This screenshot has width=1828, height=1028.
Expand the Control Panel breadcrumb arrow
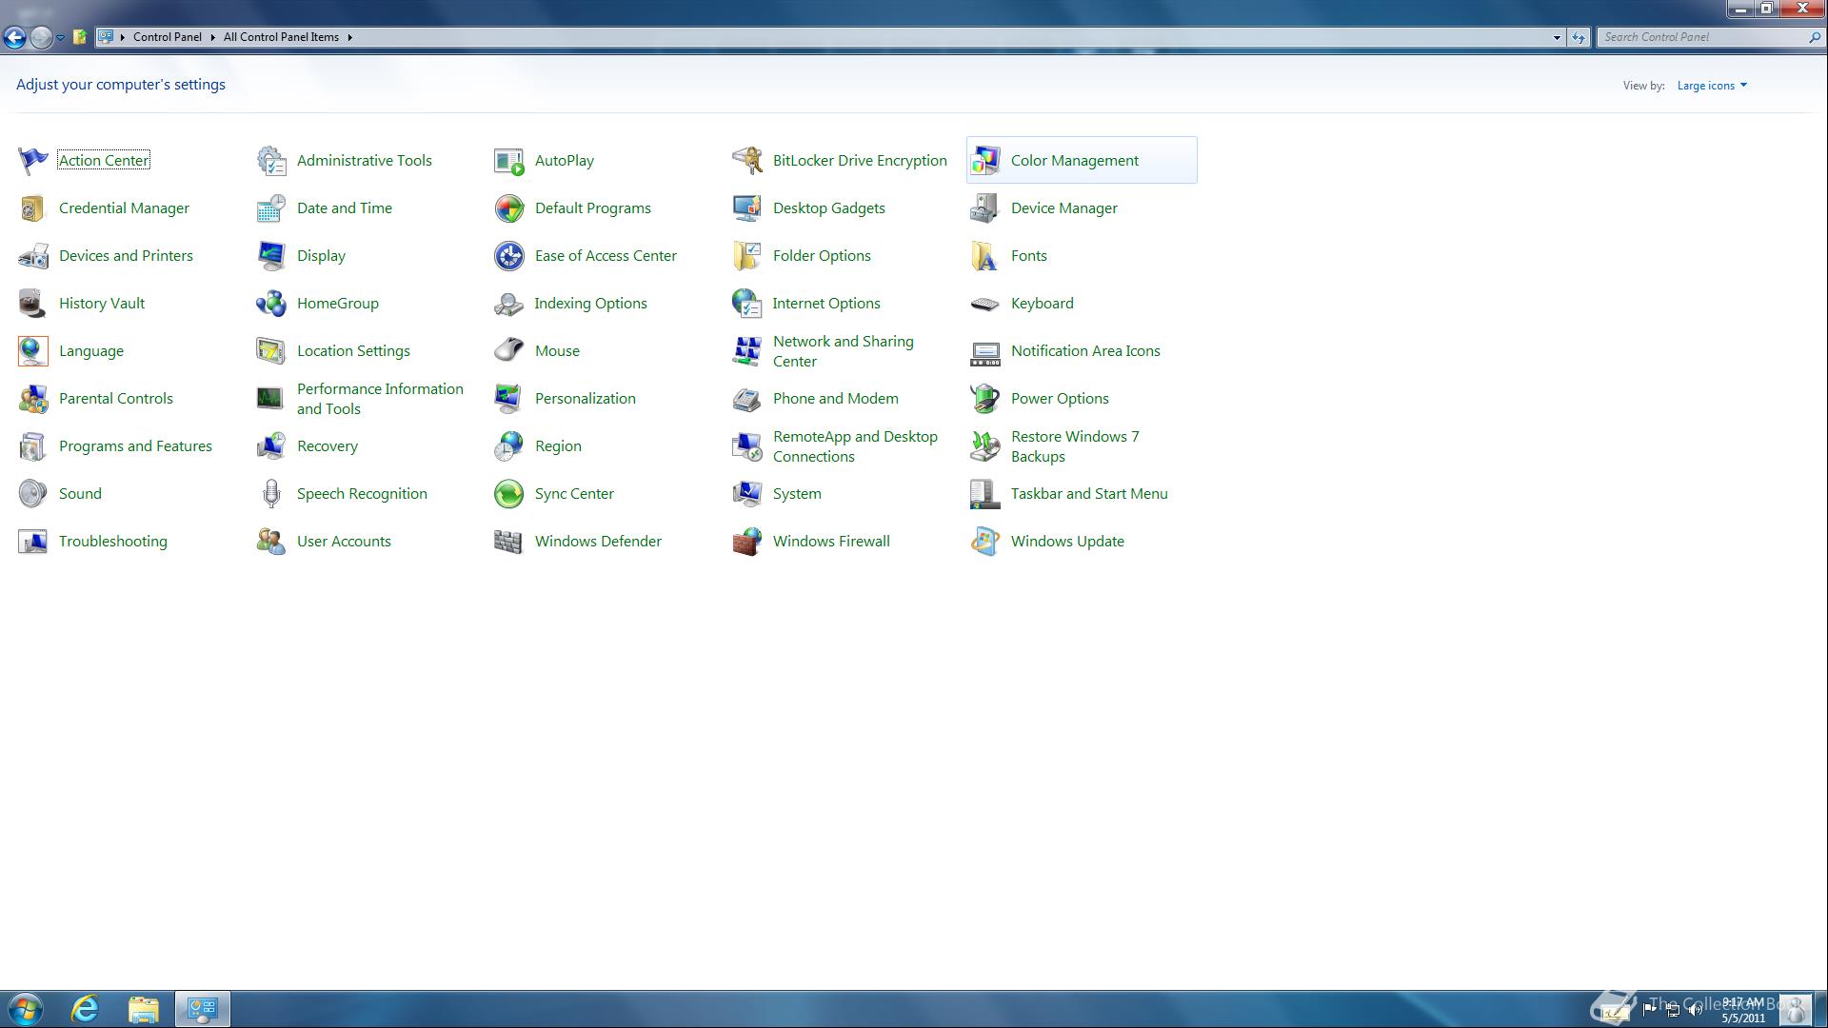coord(212,37)
